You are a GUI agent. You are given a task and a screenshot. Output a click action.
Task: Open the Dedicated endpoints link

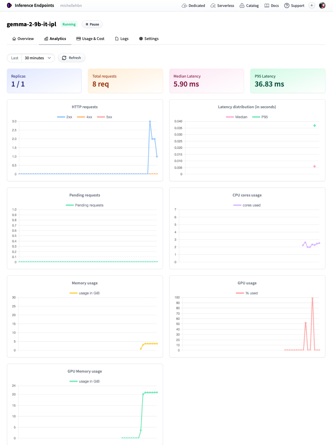193,6
